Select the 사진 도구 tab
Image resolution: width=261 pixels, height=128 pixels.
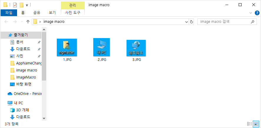(x=73, y=13)
